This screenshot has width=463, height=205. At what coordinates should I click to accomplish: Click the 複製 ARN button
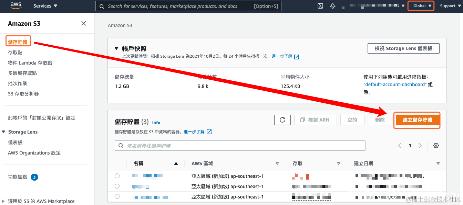tap(315, 120)
